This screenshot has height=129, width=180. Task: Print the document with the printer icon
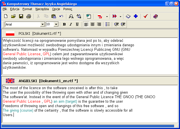point(29,16)
